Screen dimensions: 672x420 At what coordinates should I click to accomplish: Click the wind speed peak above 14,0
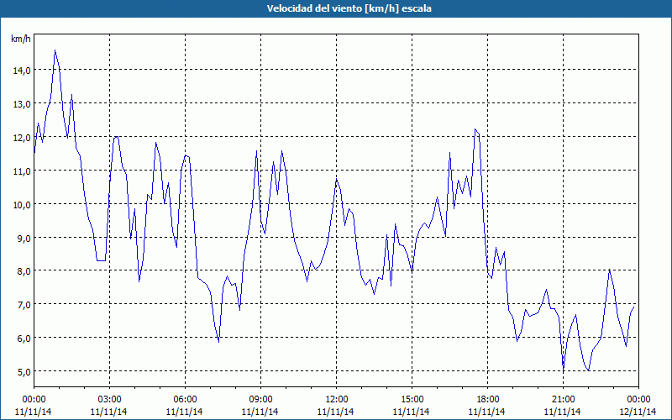coord(55,50)
